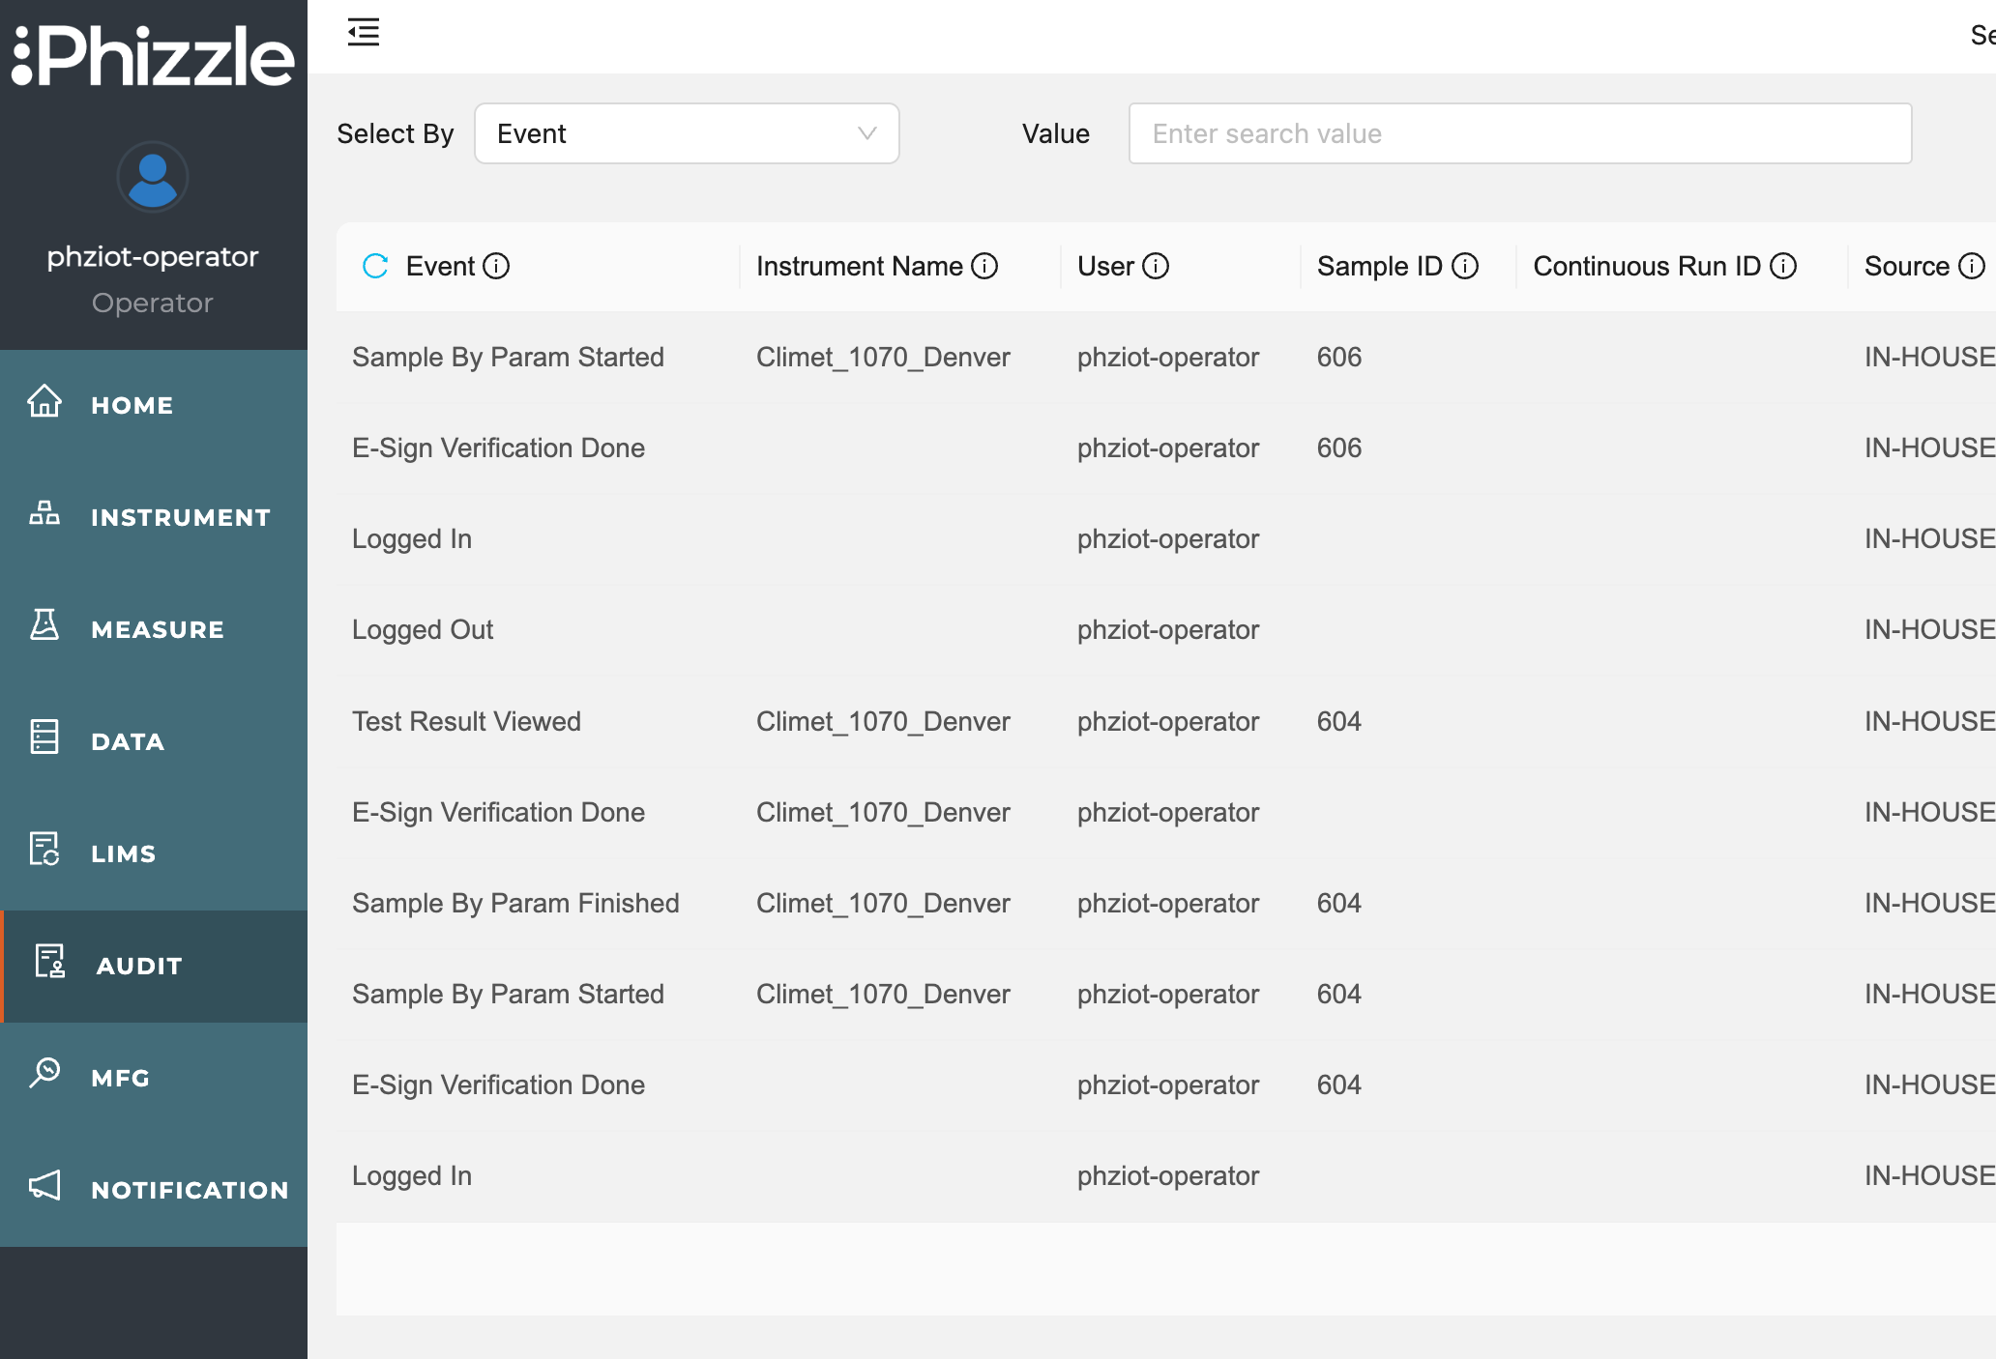Open the LIMS section from the sidebar
1996x1359 pixels.
pos(124,853)
